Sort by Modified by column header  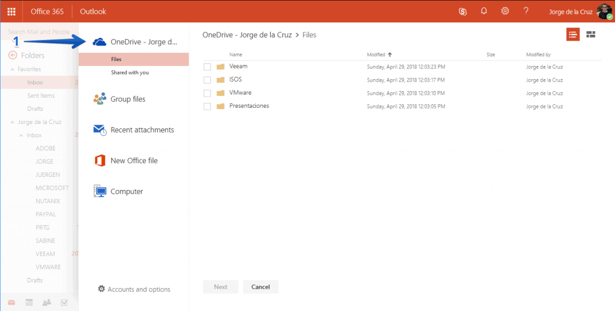tap(538, 55)
